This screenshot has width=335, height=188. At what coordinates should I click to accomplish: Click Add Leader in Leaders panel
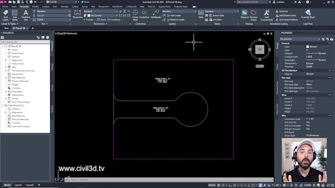(x=174, y=16)
